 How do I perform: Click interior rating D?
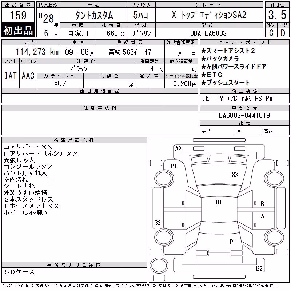pos(283,33)
